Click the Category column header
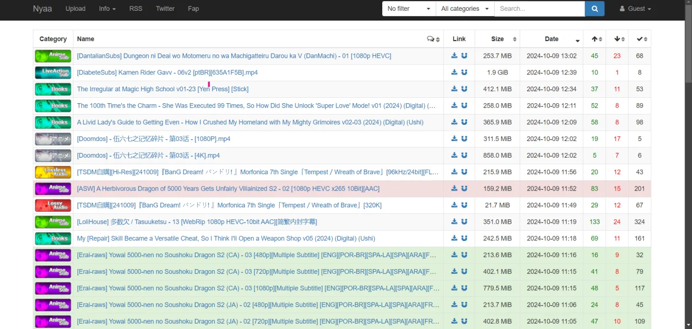The image size is (692, 329). pos(53,39)
